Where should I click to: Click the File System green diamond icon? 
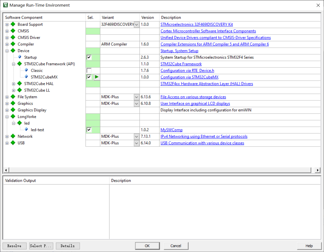click(13, 97)
